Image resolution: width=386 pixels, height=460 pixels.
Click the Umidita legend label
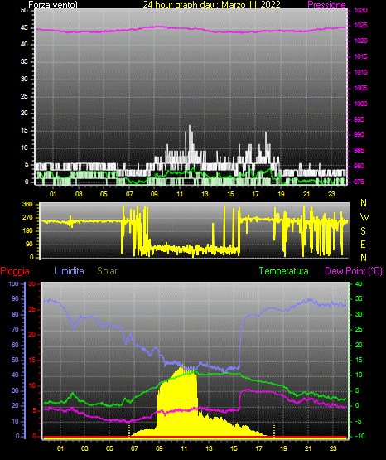tap(70, 271)
